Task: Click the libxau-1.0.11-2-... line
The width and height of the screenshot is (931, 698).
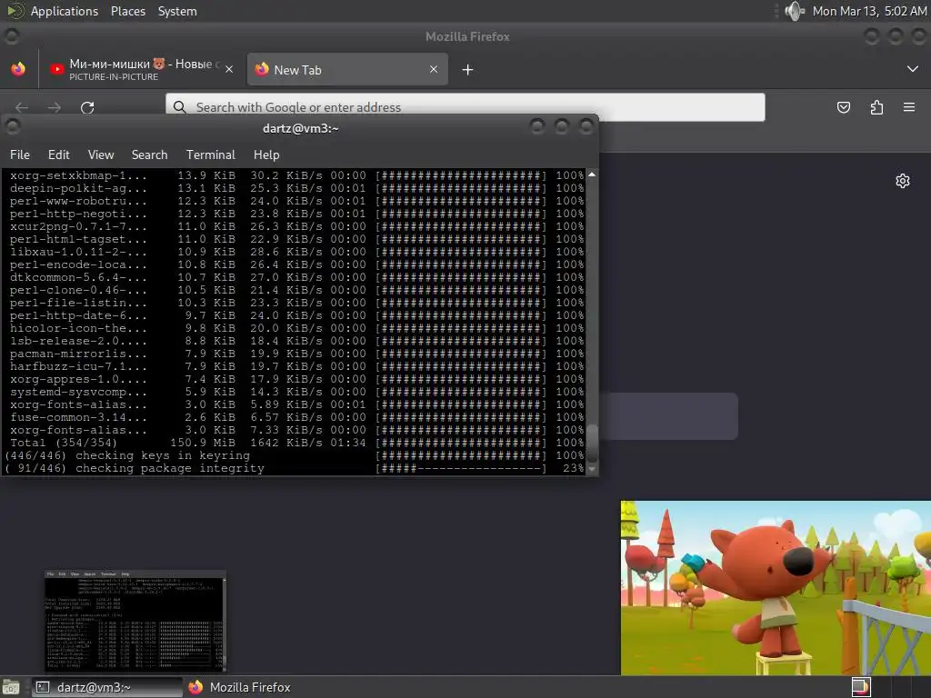Action: pos(297,253)
